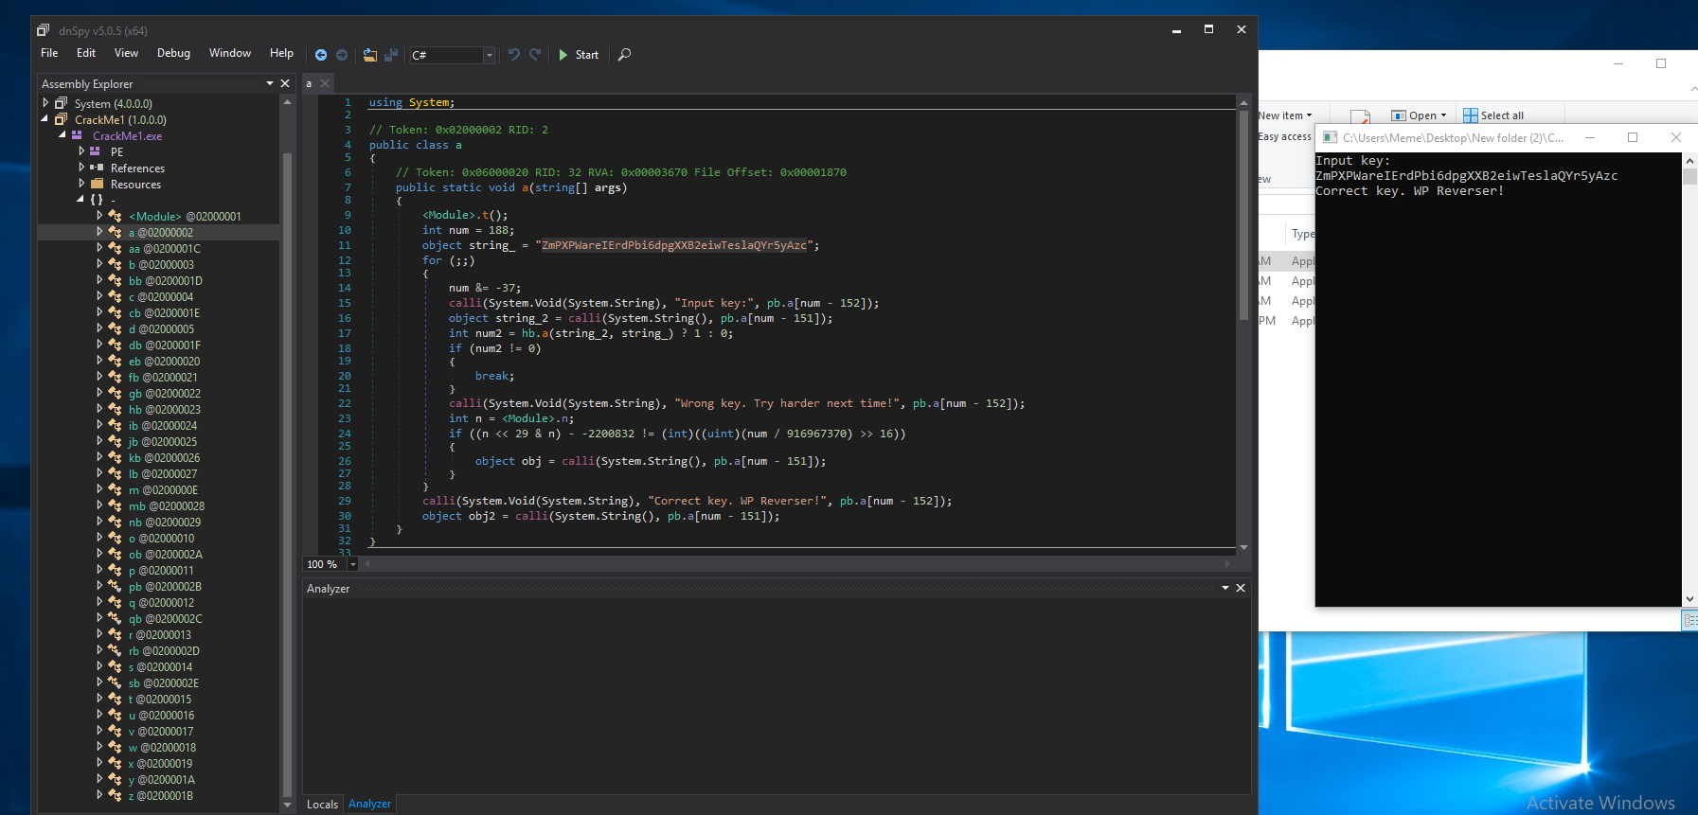
Task: Click the class icon beside 'a @02000002'
Action: point(115,232)
